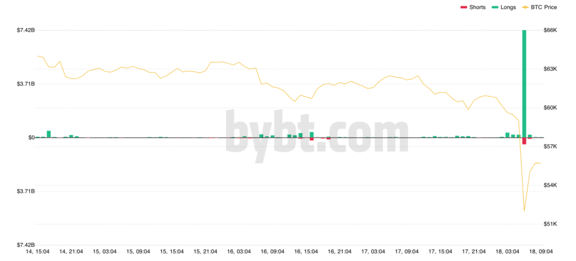Click the bybt.com watermark
Image resolution: width=576 pixels, height=261 pixels.
pos(317,131)
